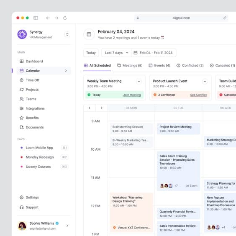Viewport: 236px width, 236px height.
Task: Reload the page with the refresh icon
Action: (65, 18)
